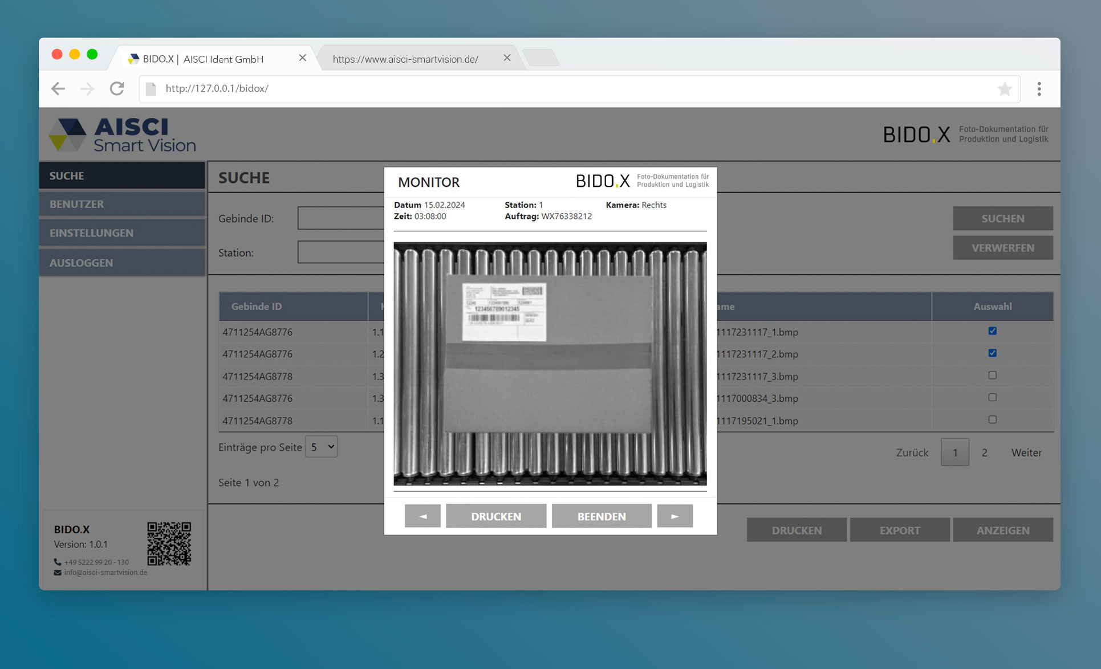Show previous image with left arrow button
This screenshot has width=1101, height=669.
[422, 516]
